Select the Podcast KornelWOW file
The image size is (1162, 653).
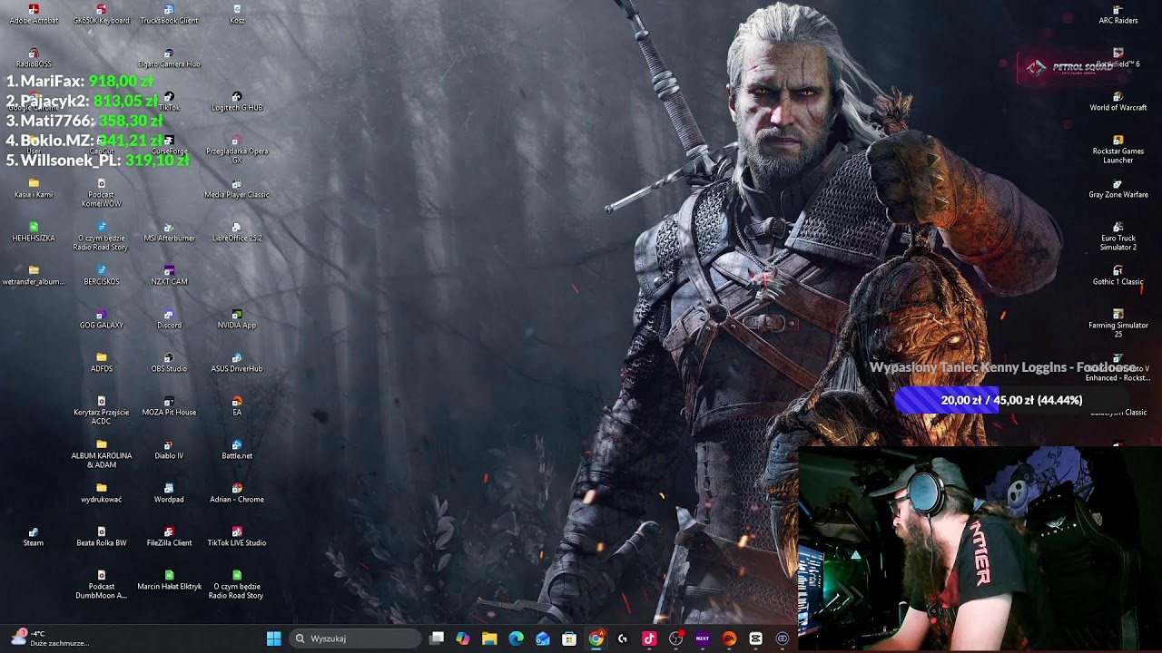click(x=101, y=192)
